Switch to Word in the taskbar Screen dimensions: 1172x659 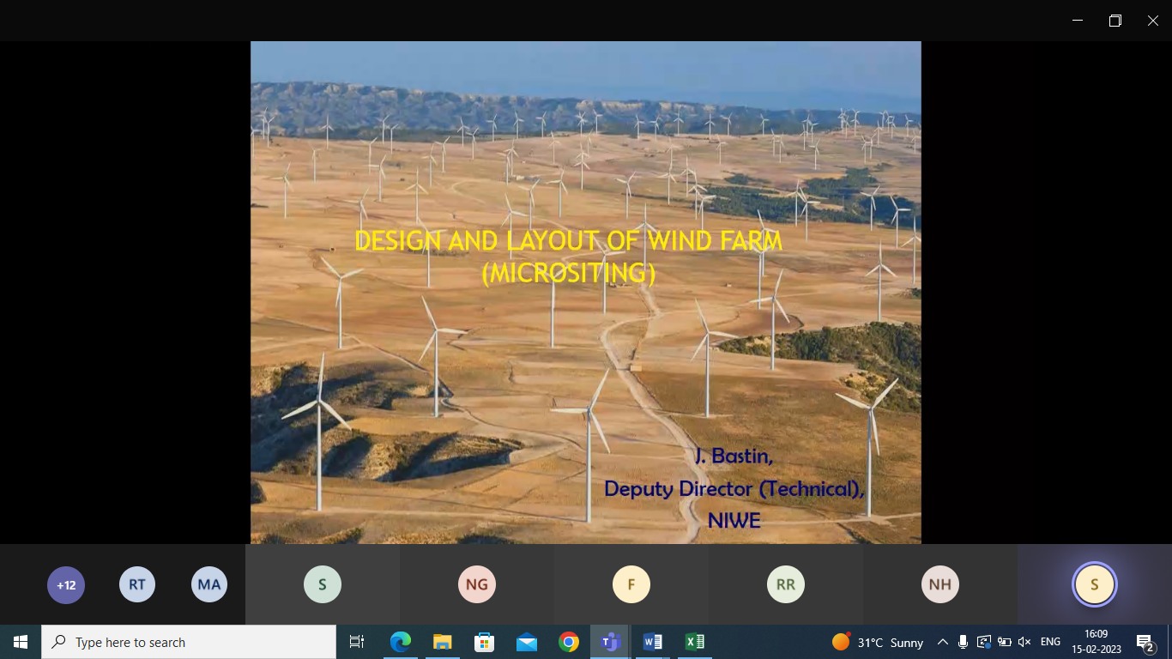652,642
